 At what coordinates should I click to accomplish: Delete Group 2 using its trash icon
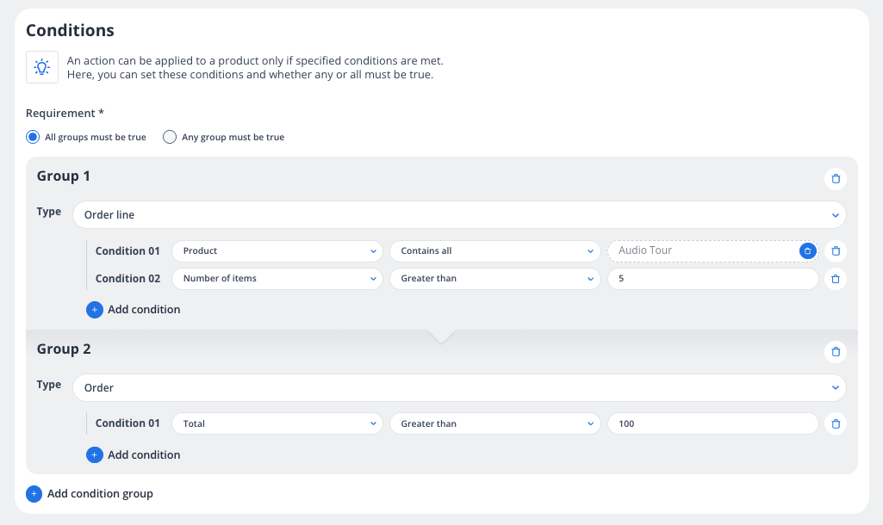click(x=835, y=351)
